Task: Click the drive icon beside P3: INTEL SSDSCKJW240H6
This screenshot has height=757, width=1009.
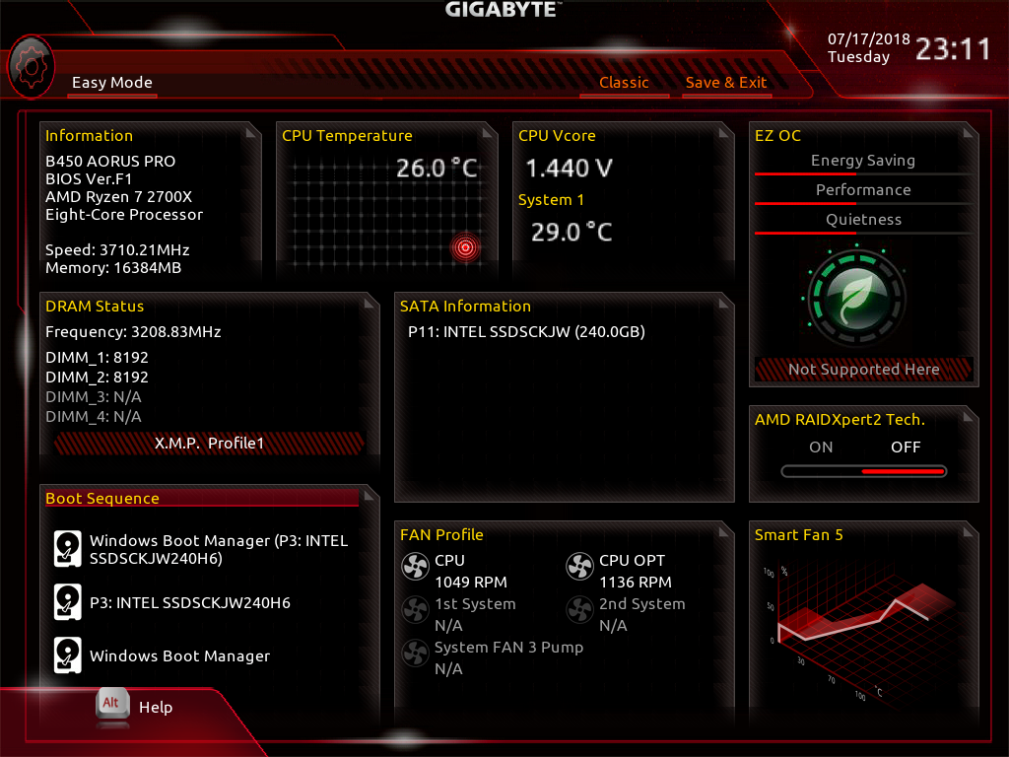Action: [68, 602]
